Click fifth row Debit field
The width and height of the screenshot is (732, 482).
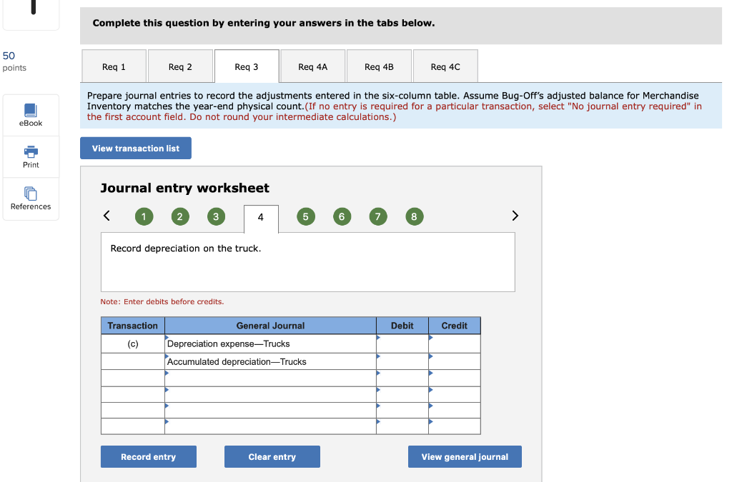coord(402,411)
